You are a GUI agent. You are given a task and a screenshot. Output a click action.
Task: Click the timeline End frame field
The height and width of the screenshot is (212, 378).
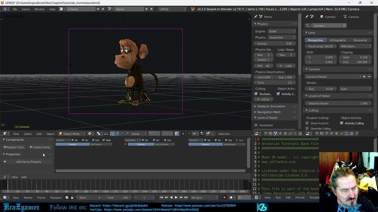pyautogui.click(x=118, y=197)
